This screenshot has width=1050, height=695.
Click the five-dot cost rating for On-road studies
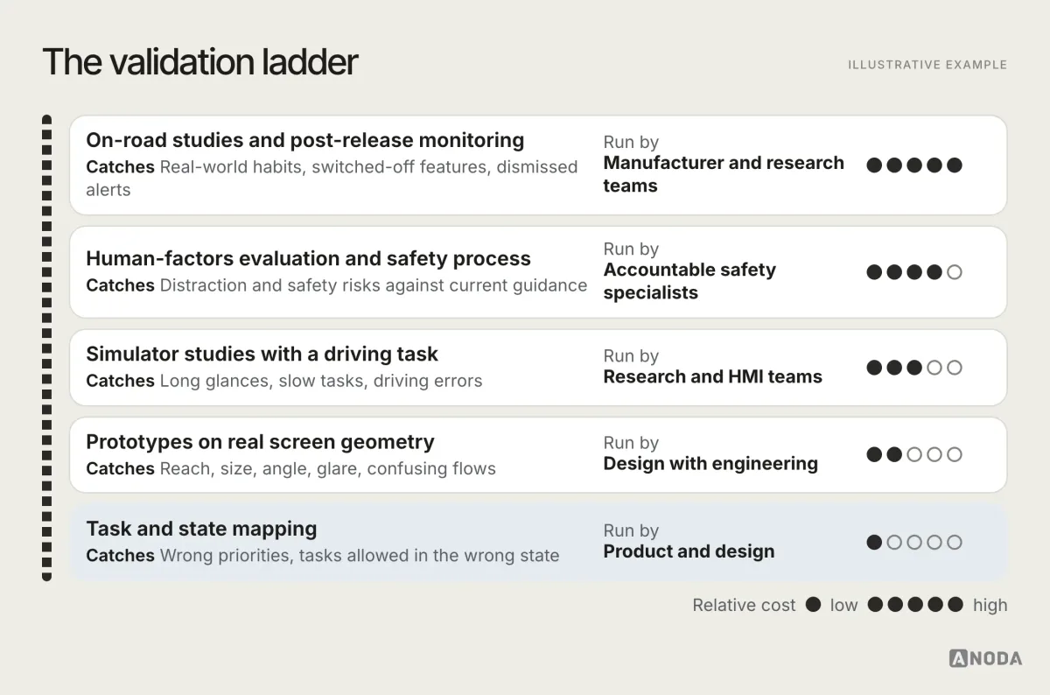[x=914, y=165]
